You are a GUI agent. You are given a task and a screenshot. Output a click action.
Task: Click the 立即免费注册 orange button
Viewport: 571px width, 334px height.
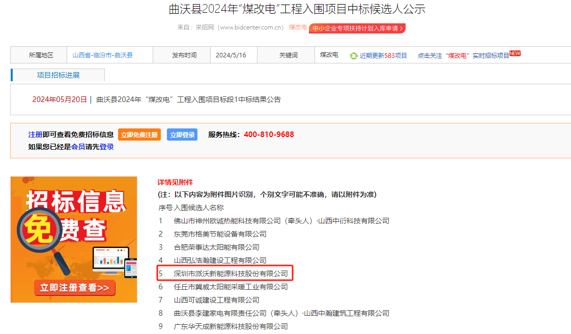click(139, 135)
